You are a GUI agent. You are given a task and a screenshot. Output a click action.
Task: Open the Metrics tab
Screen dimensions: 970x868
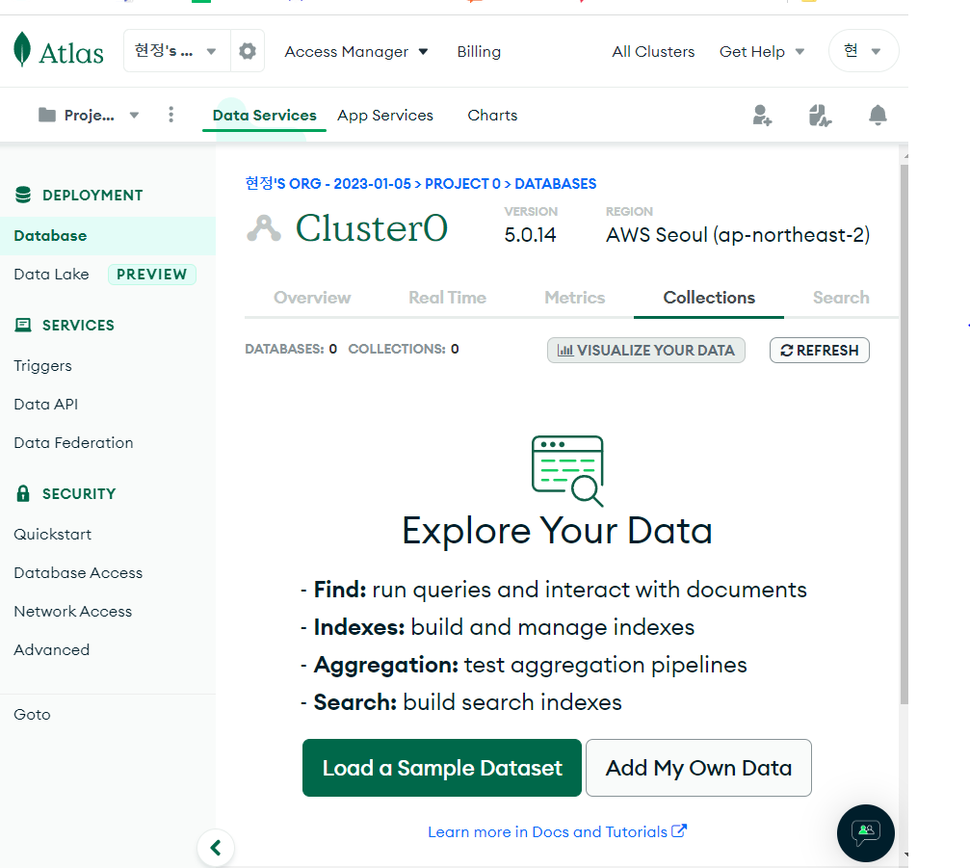(575, 298)
